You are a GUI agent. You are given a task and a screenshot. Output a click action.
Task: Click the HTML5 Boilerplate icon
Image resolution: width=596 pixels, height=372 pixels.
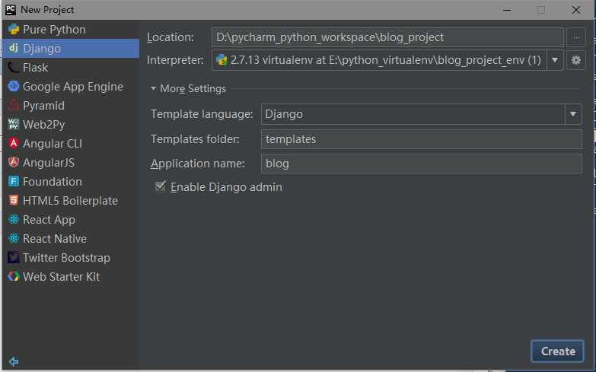pos(14,201)
